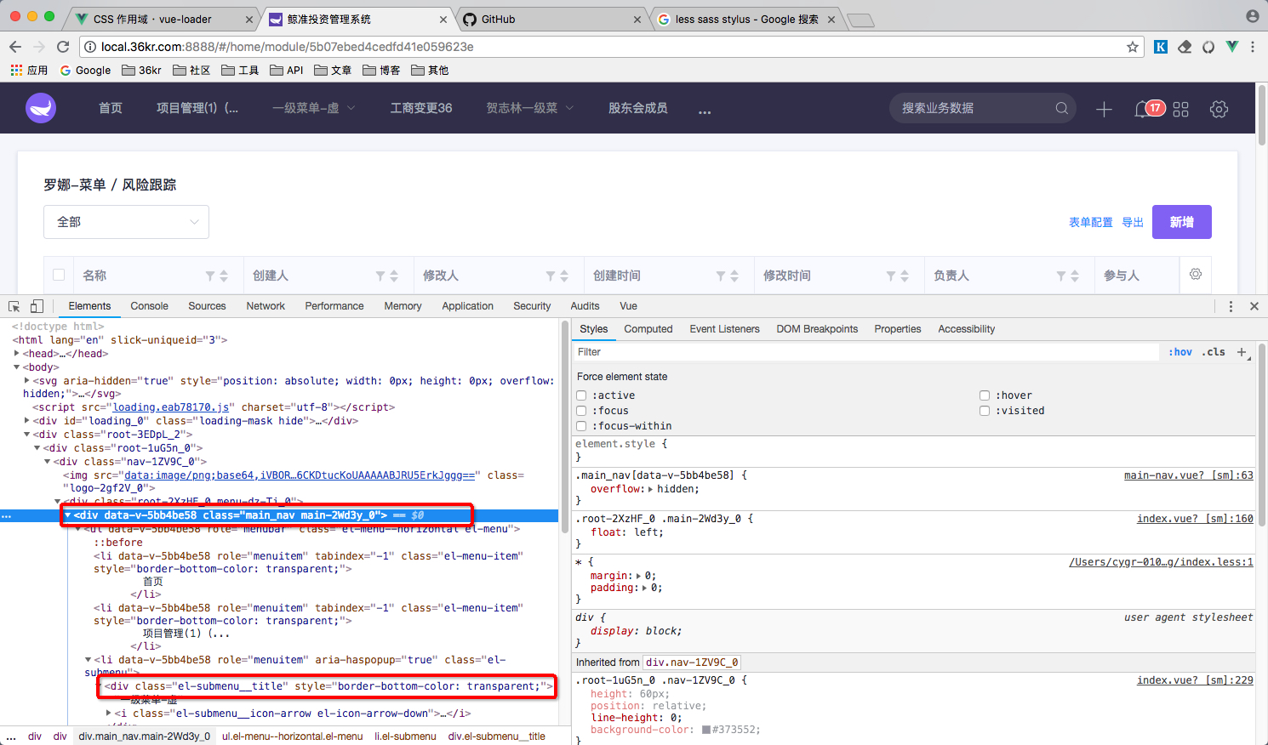Toggle the .cls class editor pane

1214,352
